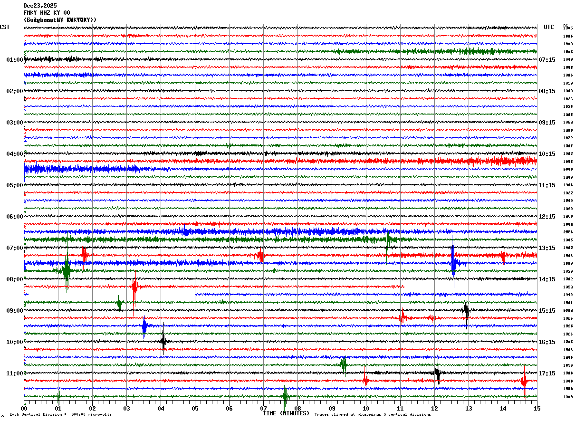The height and width of the screenshot is (421, 575).
Task: Click minute tick label 04 on the time axis
Action: (161, 408)
